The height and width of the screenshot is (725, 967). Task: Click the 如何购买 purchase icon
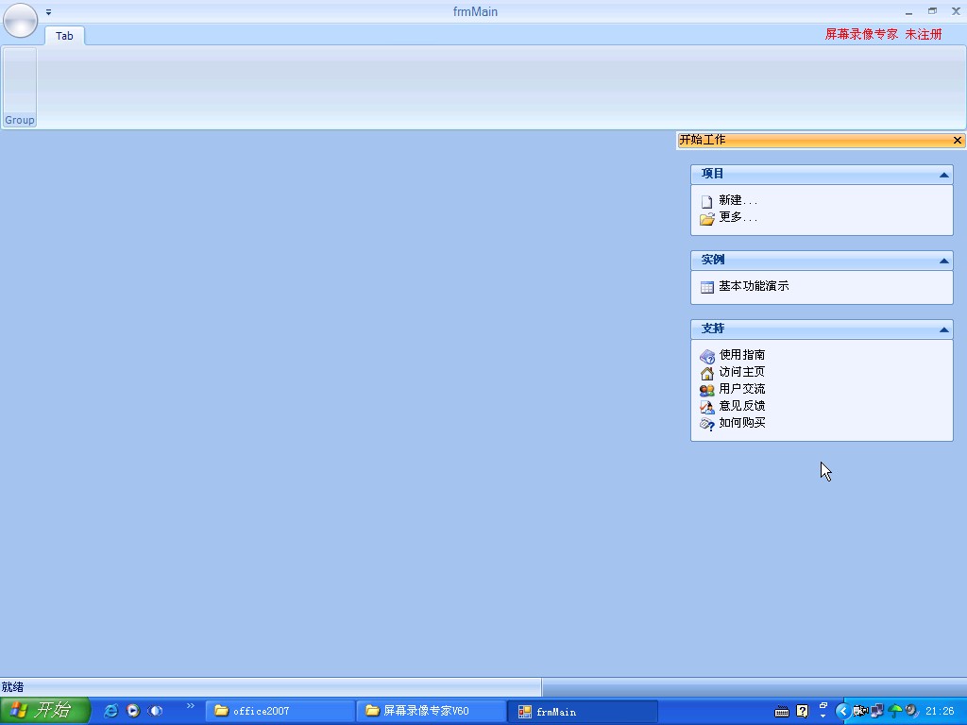point(706,424)
